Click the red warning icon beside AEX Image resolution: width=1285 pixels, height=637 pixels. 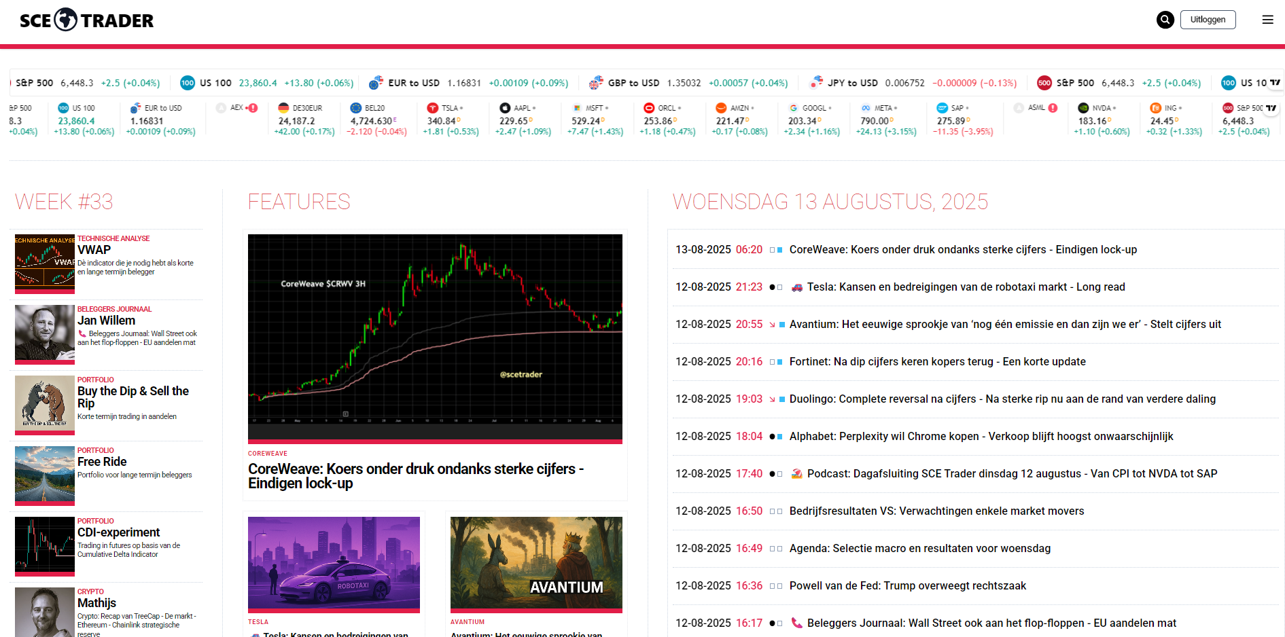253,108
